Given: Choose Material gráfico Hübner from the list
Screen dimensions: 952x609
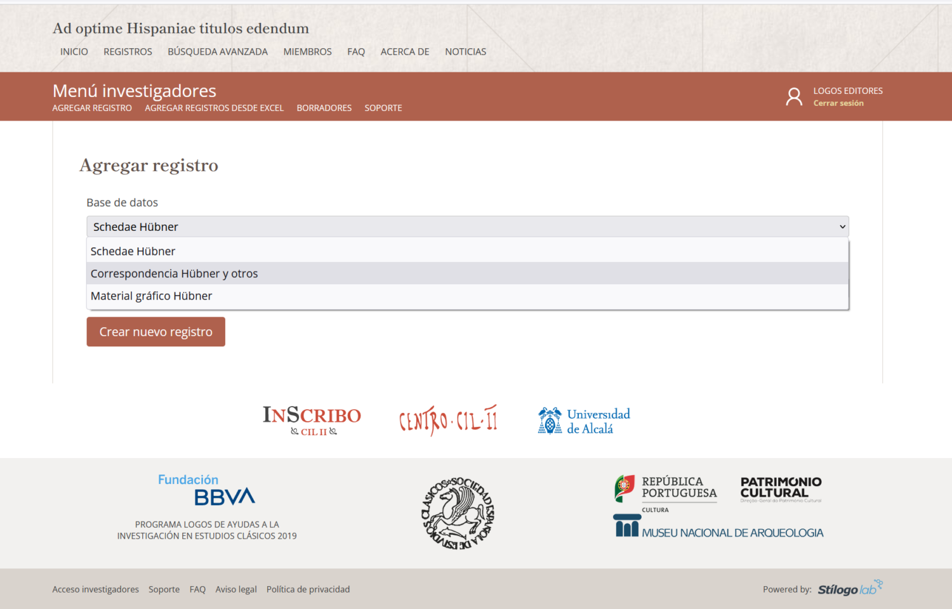Looking at the screenshot, I should coord(151,296).
